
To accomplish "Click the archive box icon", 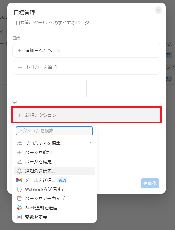I will 19,199.
